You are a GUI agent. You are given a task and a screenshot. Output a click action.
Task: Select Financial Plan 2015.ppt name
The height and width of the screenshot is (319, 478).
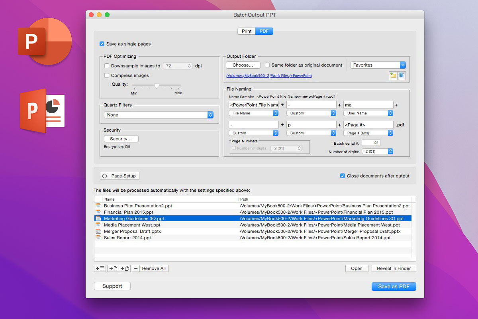pyautogui.click(x=128, y=212)
